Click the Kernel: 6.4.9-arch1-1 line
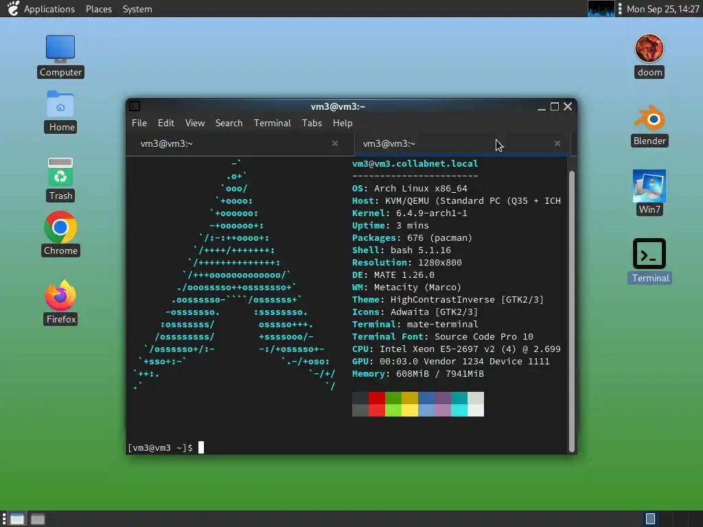This screenshot has height=527, width=703. tap(409, 213)
